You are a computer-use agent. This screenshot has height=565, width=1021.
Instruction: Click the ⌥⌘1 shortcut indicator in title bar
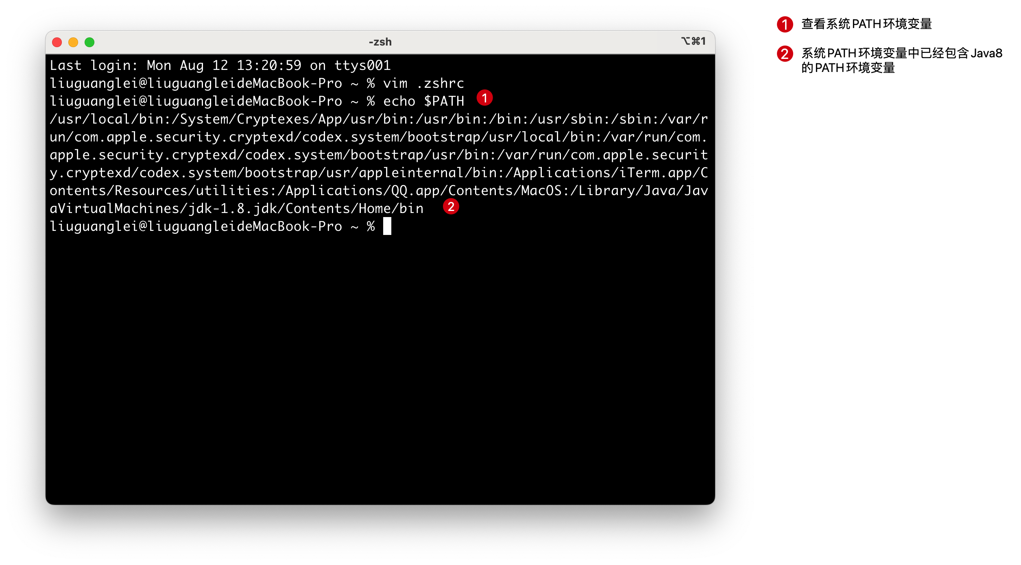694,41
